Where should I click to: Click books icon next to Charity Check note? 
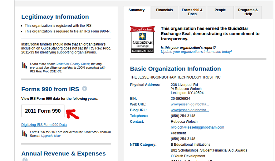click(24, 65)
